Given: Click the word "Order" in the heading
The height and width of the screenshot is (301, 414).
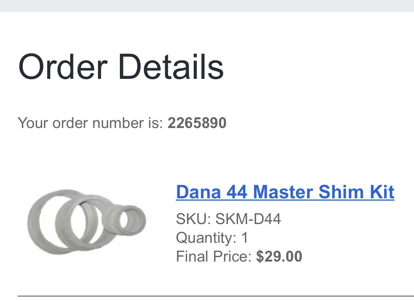Looking at the screenshot, I should click(63, 67).
